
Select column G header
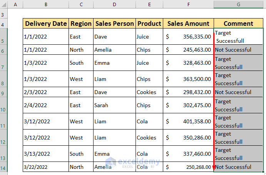[238, 4]
